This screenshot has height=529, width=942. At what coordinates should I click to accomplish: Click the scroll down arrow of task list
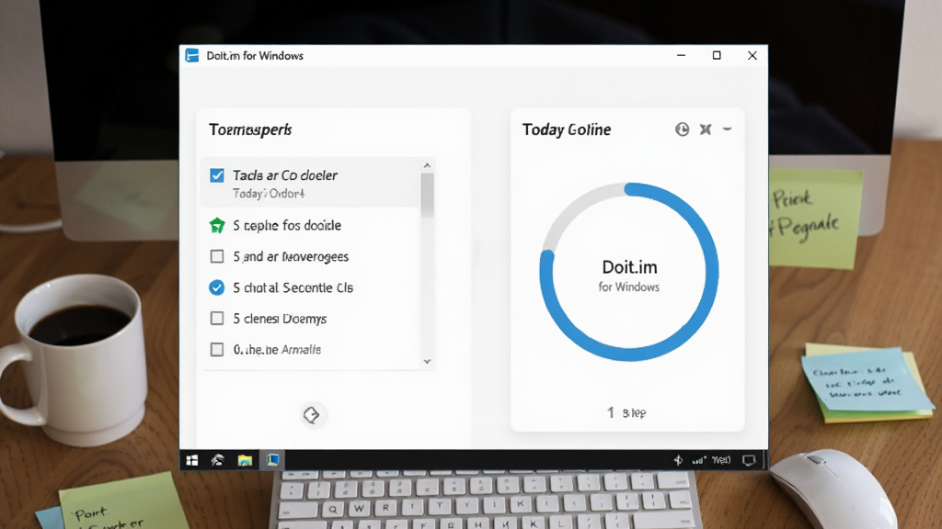coord(427,361)
